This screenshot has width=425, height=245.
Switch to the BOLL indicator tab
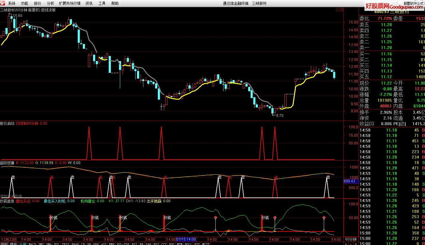[188, 243]
